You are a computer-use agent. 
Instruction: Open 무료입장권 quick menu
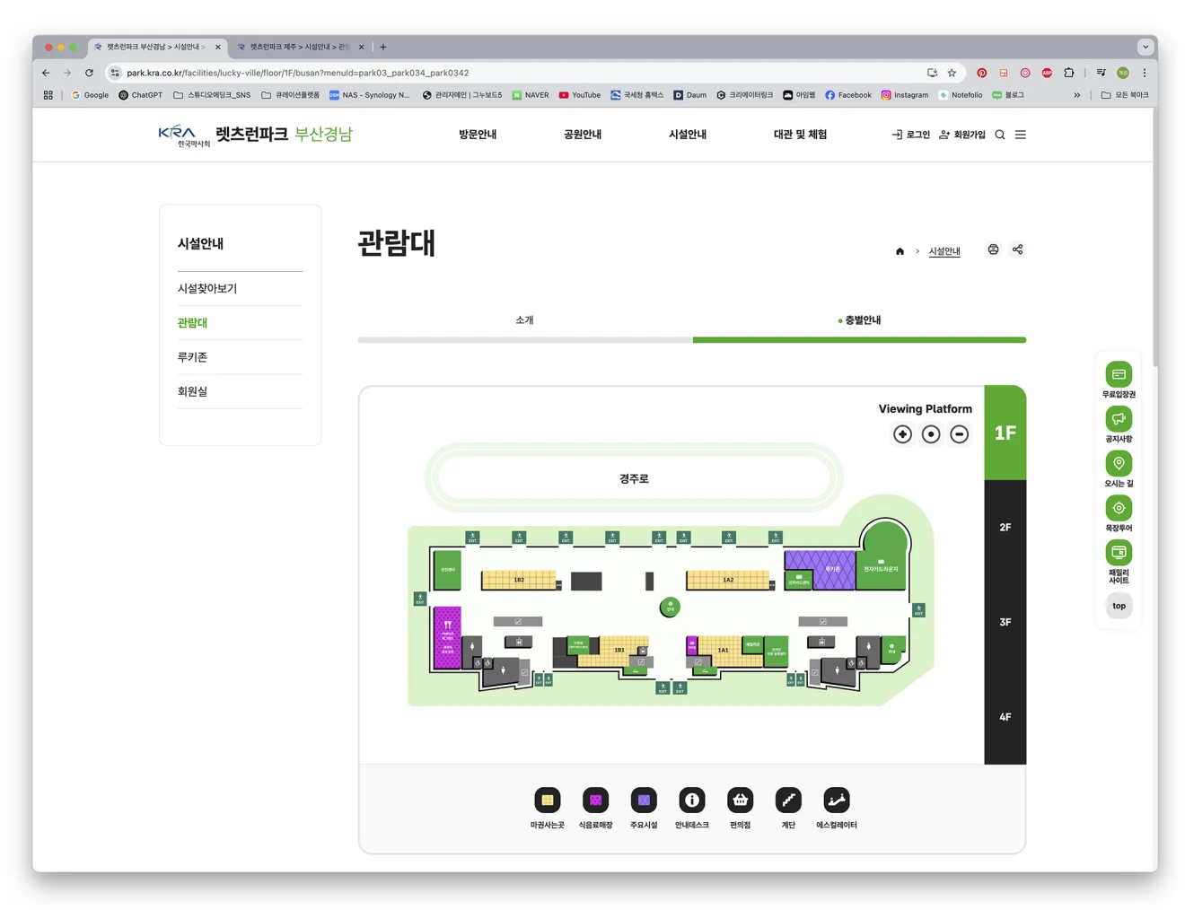pos(1119,380)
